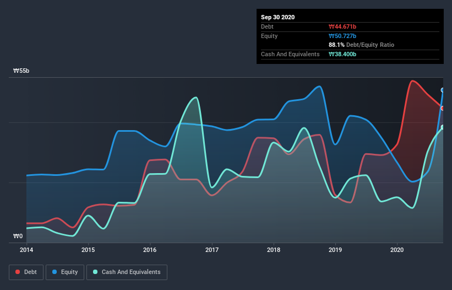This screenshot has width=452, height=290.
Task: Click the Sep 30 2020 tooltip date
Action: (x=277, y=17)
